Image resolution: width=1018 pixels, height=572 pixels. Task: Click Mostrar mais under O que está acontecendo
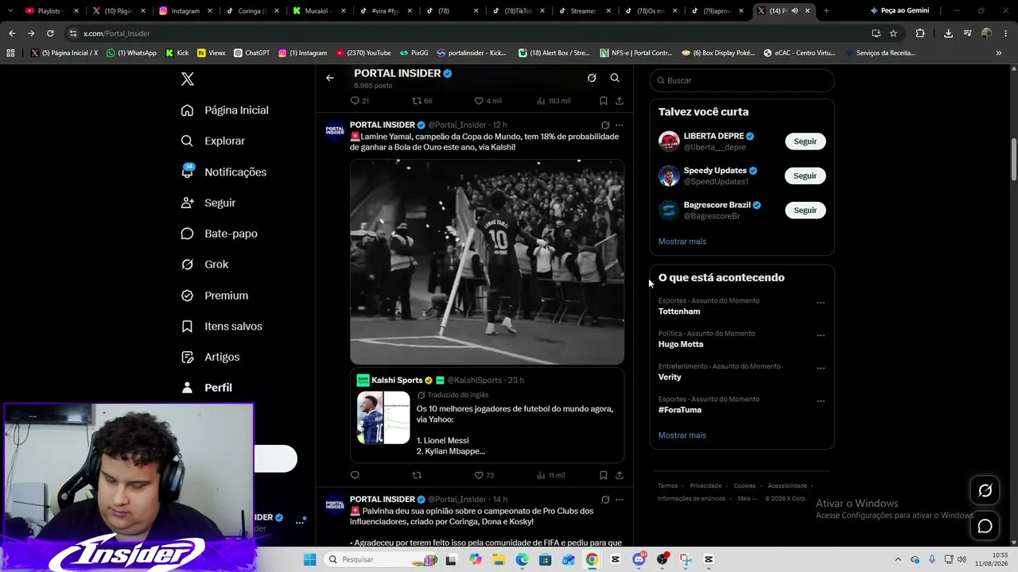[682, 435]
